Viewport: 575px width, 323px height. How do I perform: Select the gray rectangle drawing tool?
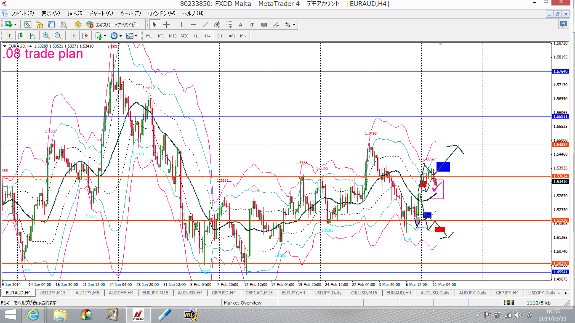pyautogui.click(x=264, y=24)
